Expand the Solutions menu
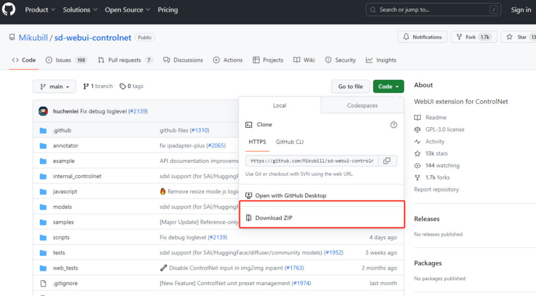 pyautogui.click(x=80, y=10)
